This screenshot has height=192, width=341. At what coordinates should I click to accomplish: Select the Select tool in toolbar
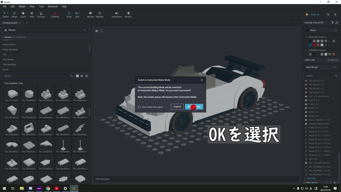click(x=5, y=15)
